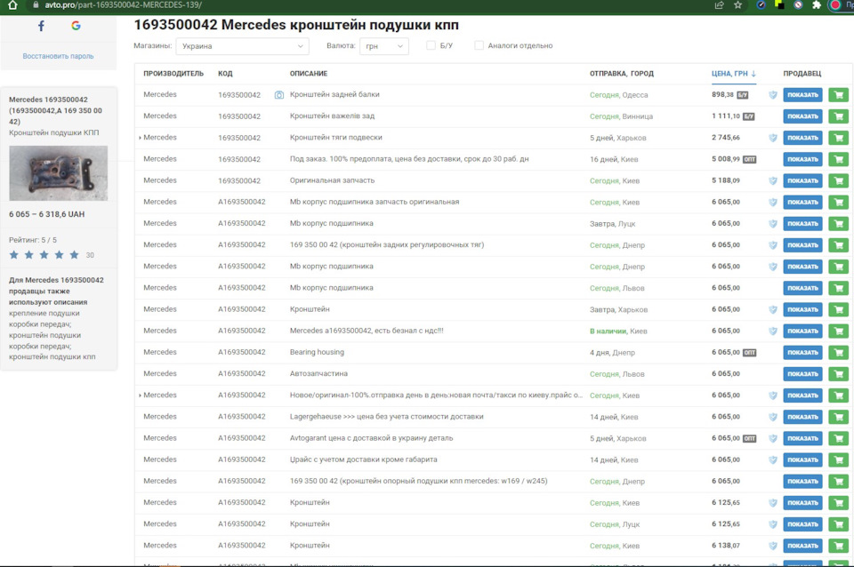
Task: Click price '5 188,09'
Action: 726,180
